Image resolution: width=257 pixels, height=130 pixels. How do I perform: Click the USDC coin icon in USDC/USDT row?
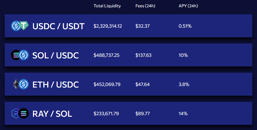[x=16, y=26]
